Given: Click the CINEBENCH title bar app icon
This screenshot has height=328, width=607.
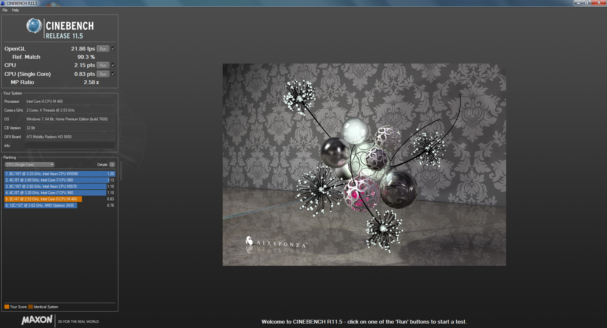Looking at the screenshot, I should coord(3,3).
